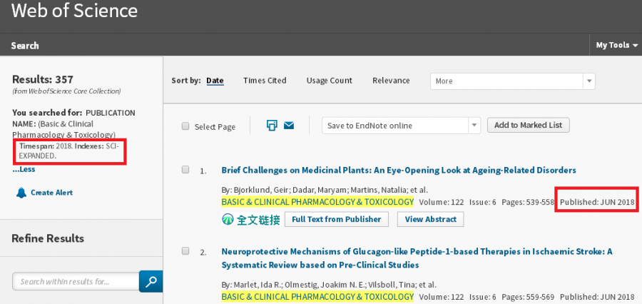Click the Create Alert bell icon

(21, 193)
